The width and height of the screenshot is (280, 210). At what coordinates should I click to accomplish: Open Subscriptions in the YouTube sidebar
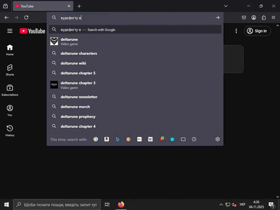click(x=10, y=90)
